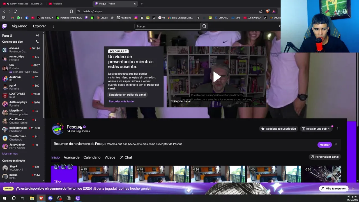The image size is (359, 202).
Task: Open File Explorer from taskbar
Action: pyautogui.click(x=32, y=198)
